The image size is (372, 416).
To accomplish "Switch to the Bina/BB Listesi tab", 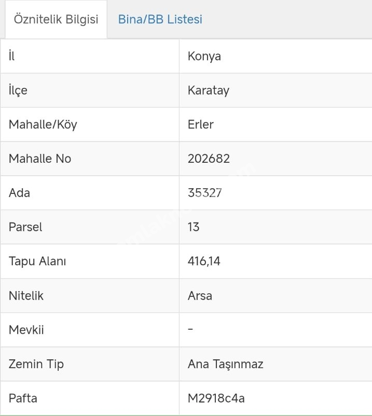I will point(160,20).
